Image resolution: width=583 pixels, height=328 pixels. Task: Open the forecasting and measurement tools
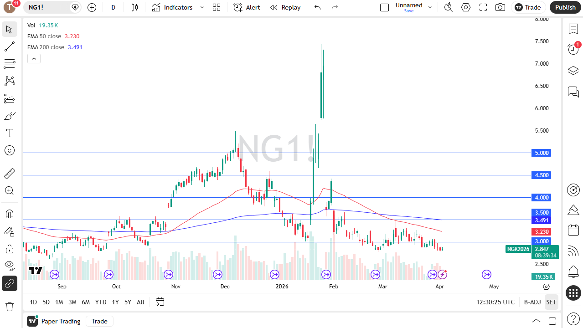(9, 98)
